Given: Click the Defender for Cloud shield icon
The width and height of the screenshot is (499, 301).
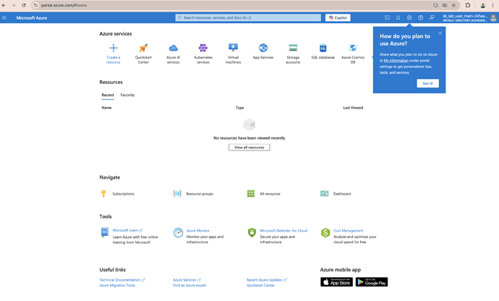Looking at the screenshot, I should pyautogui.click(x=252, y=232).
